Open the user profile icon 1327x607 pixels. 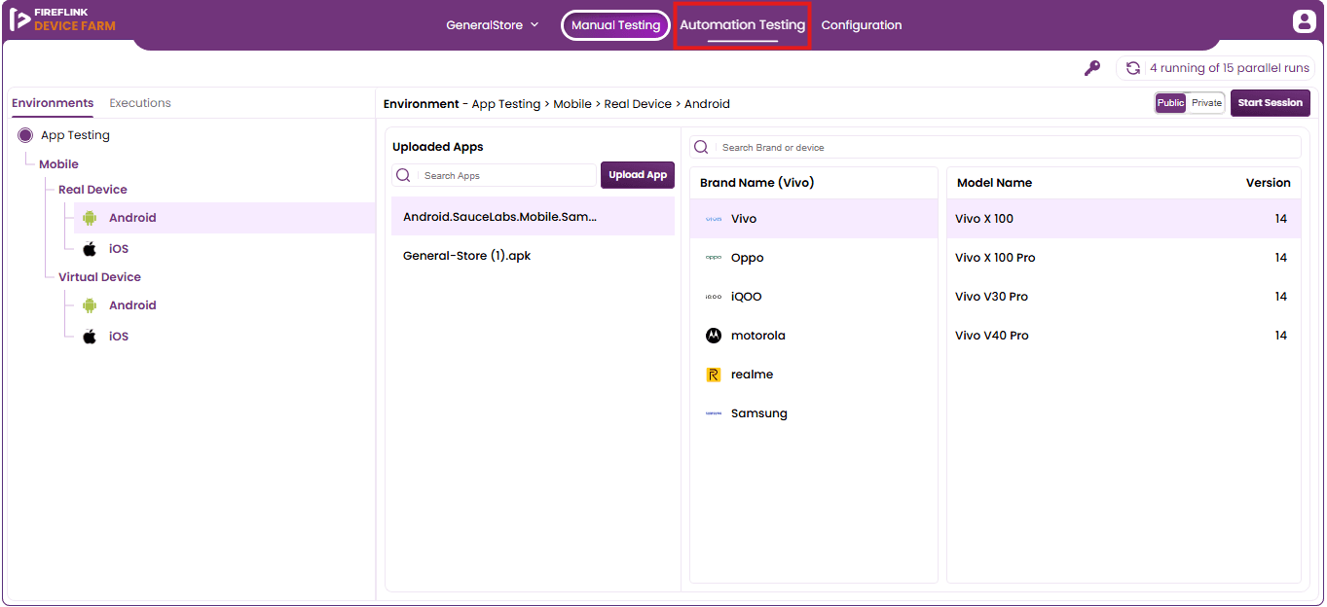pos(1304,21)
